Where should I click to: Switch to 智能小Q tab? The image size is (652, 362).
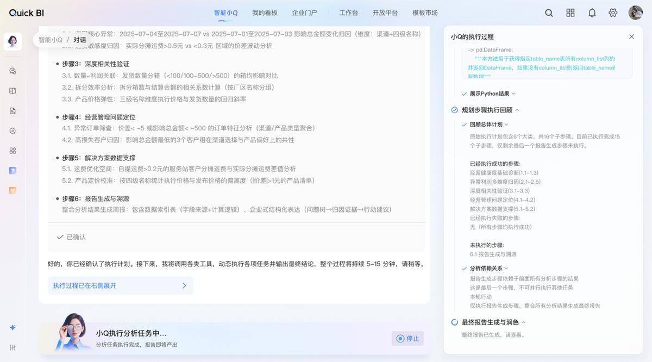[x=225, y=13]
